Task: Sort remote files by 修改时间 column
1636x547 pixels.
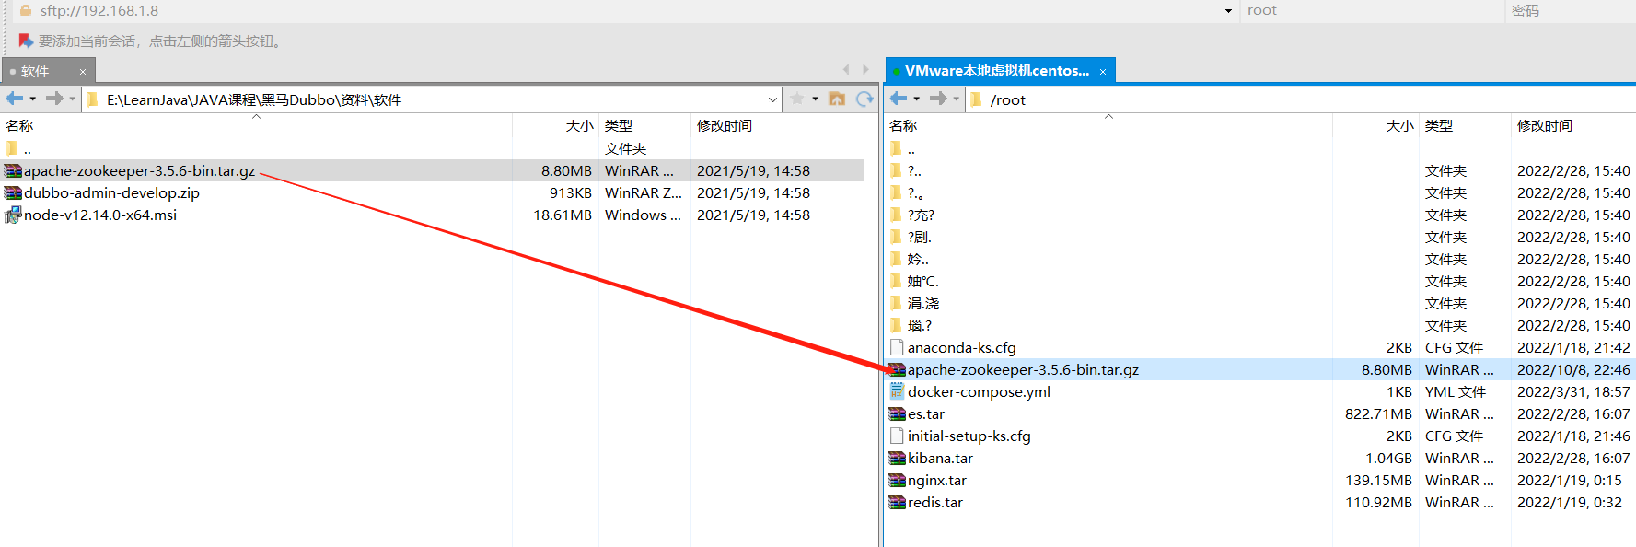Action: point(1545,125)
